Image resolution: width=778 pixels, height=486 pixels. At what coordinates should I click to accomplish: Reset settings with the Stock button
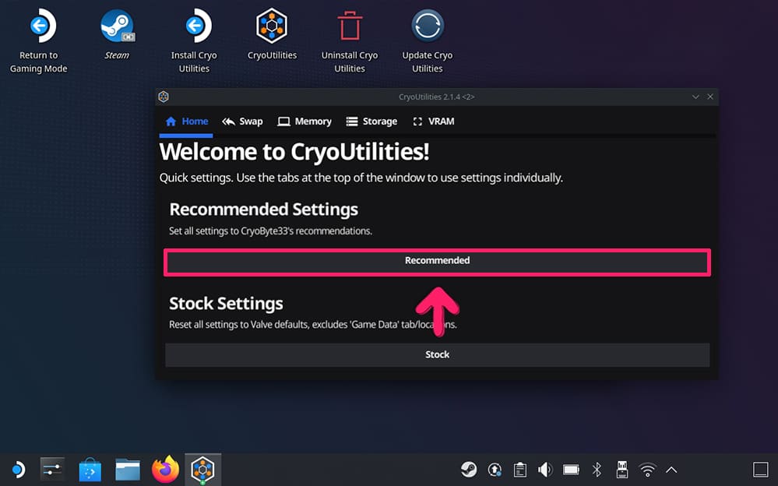click(437, 355)
